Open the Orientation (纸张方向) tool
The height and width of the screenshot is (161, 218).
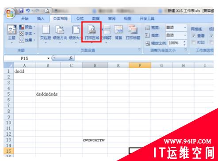60,33
